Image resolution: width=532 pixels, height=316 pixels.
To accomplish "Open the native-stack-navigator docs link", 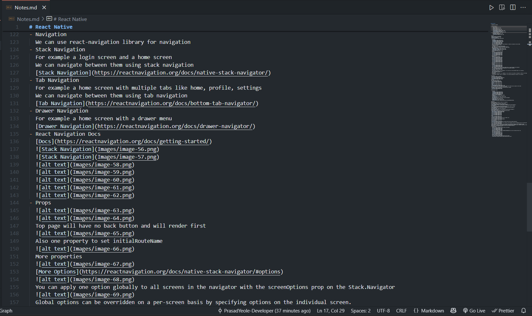I will point(180,73).
